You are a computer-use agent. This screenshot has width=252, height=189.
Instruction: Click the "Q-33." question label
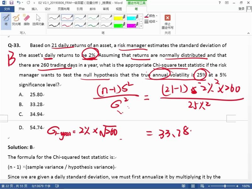[14, 45]
